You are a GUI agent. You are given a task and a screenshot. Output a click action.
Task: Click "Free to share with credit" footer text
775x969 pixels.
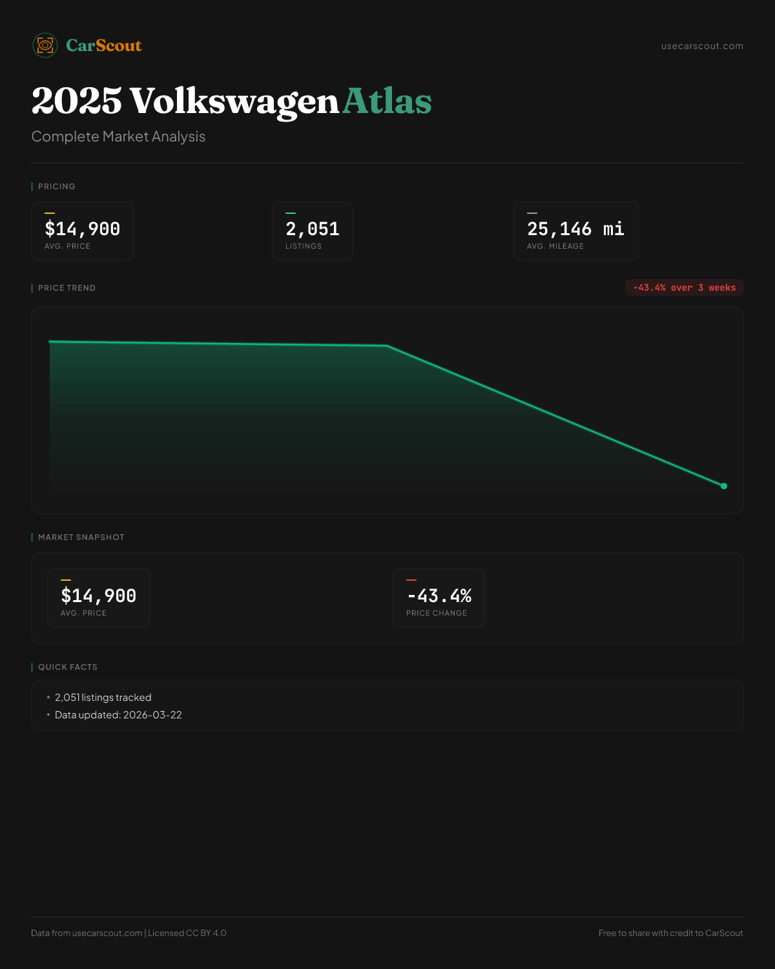click(x=670, y=933)
